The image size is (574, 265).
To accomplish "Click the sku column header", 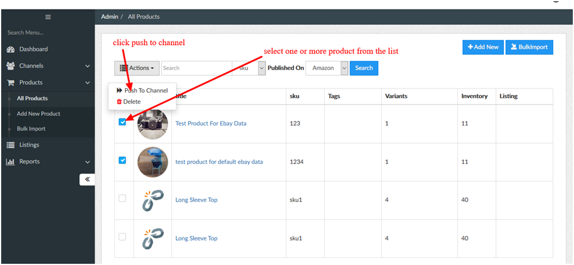I will (x=294, y=96).
